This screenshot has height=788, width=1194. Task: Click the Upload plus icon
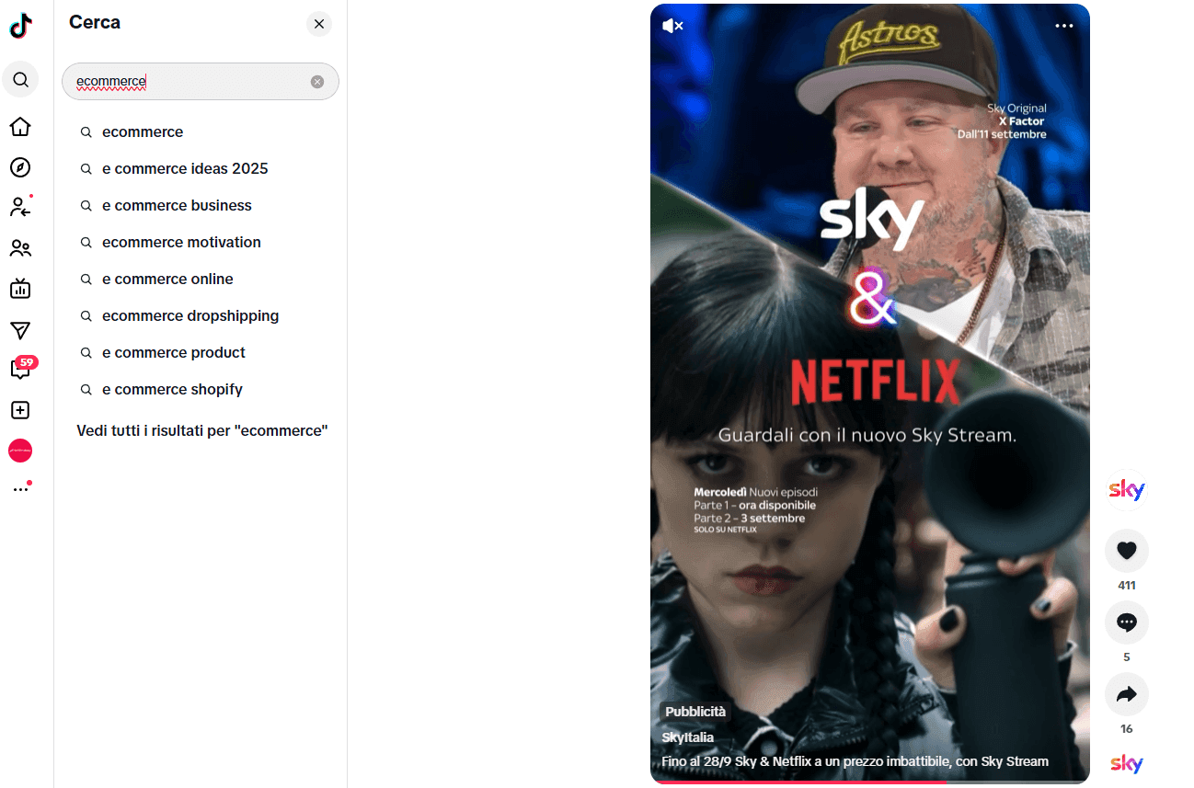coord(20,410)
